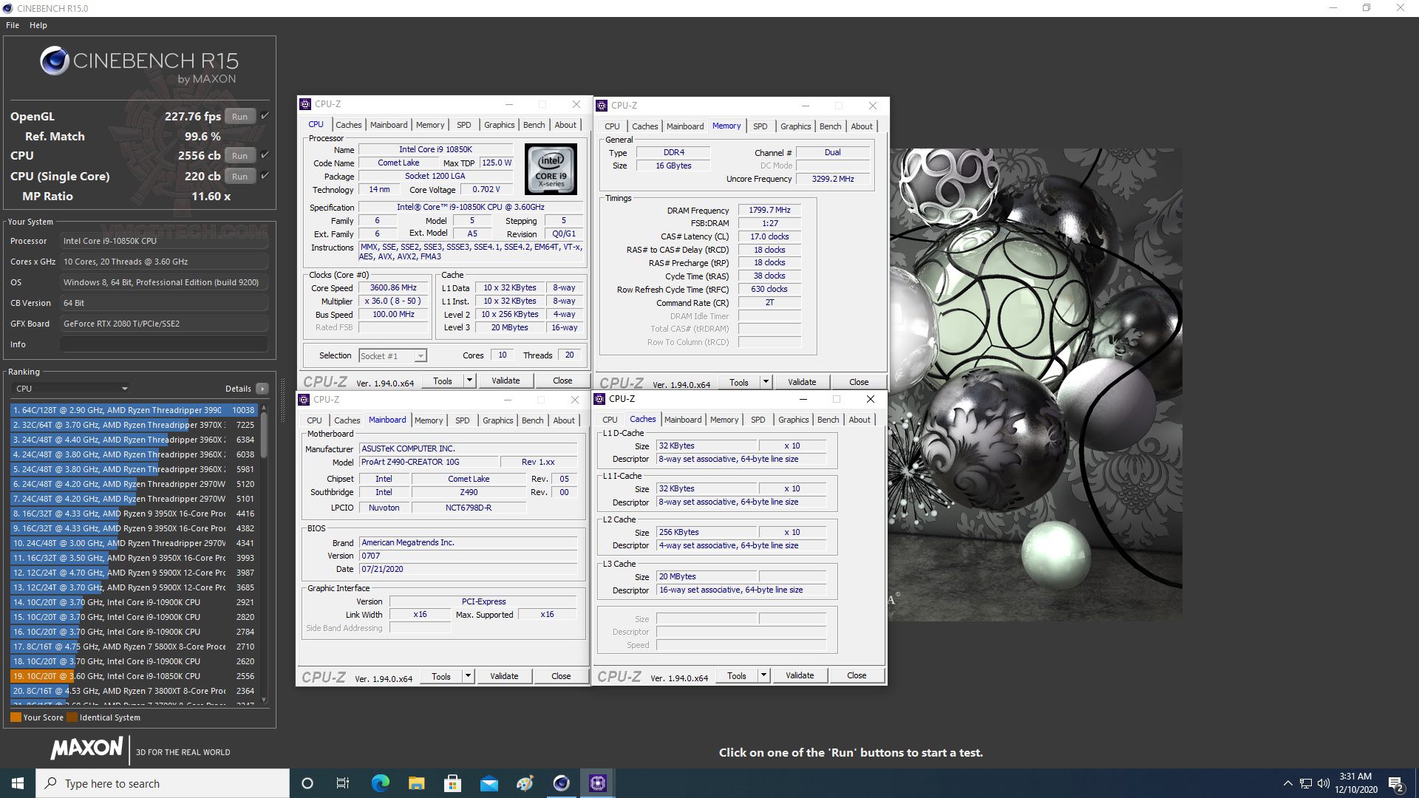The image size is (1419, 798).
Task: Click the Cinebench icon in the taskbar
Action: pos(562,783)
